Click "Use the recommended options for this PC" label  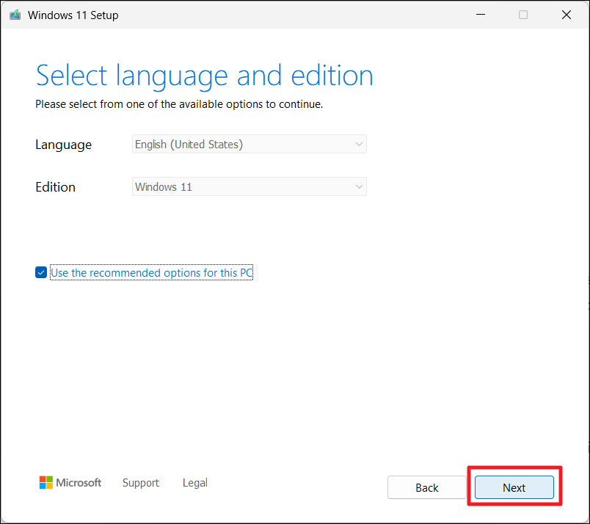pos(151,273)
